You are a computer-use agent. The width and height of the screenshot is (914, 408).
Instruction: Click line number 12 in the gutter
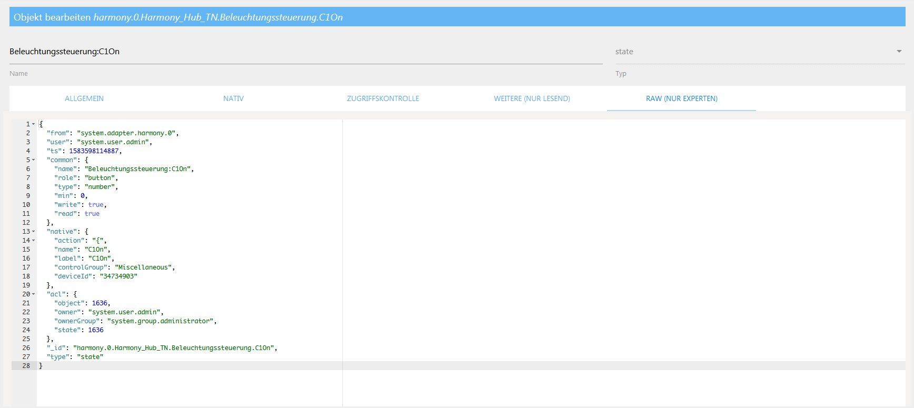[26, 223]
